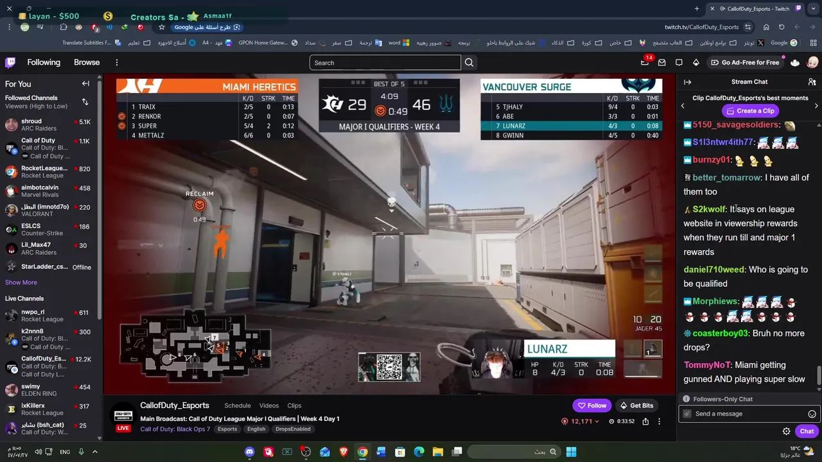822x462 pixels.
Task: Switch ENG input language in tray
Action: [x=65, y=452]
